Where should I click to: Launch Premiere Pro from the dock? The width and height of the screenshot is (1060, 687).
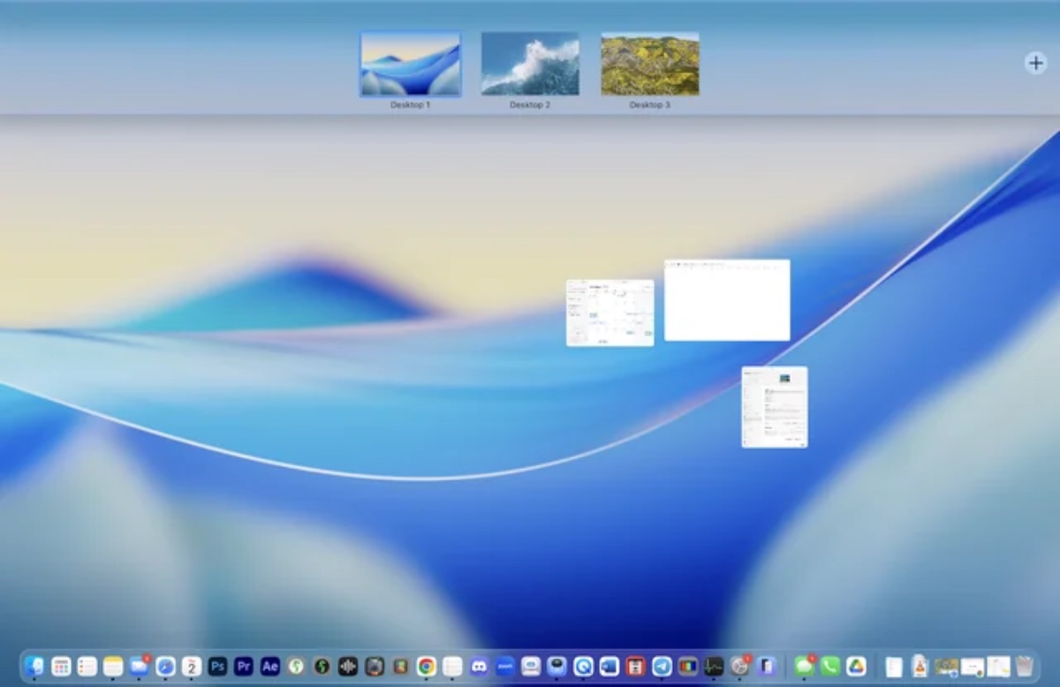(x=244, y=666)
